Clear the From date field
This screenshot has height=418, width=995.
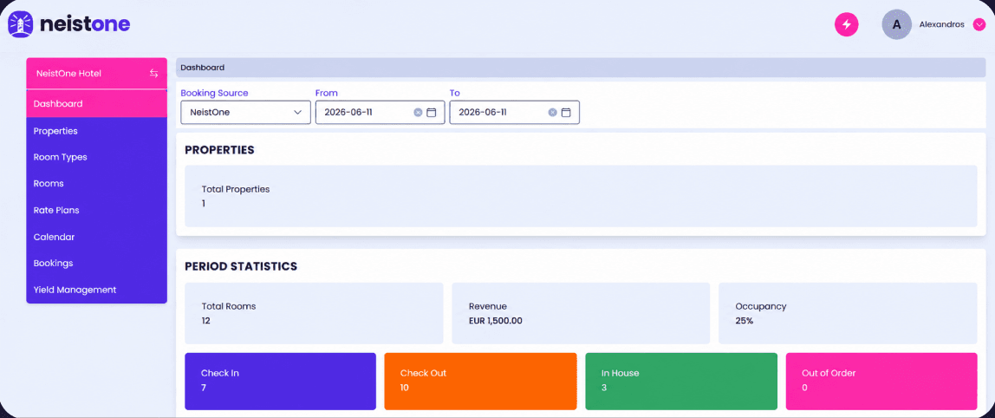click(x=418, y=113)
